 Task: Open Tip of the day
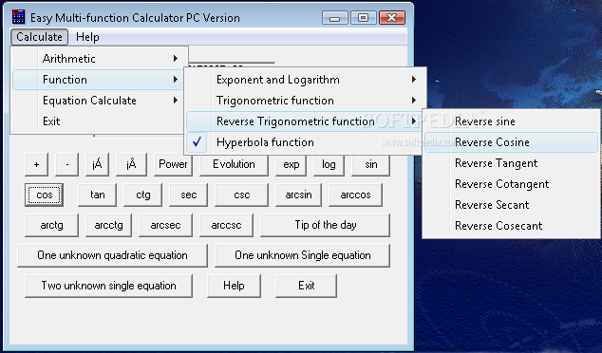click(325, 225)
